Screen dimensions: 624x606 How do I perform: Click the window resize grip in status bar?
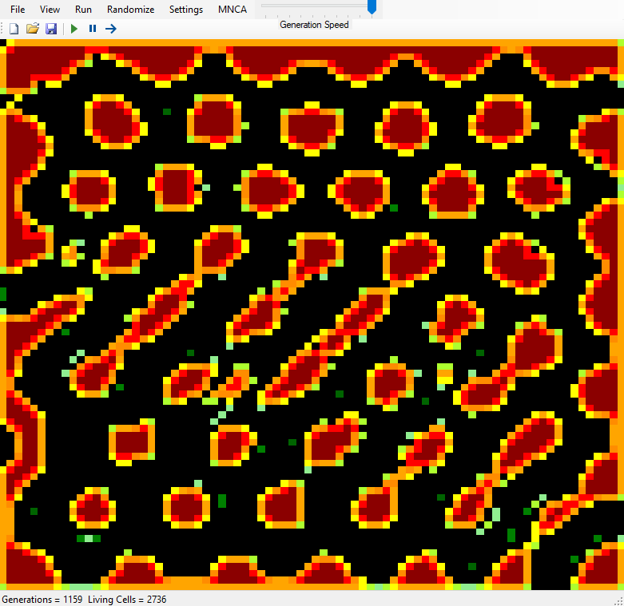pos(619,601)
